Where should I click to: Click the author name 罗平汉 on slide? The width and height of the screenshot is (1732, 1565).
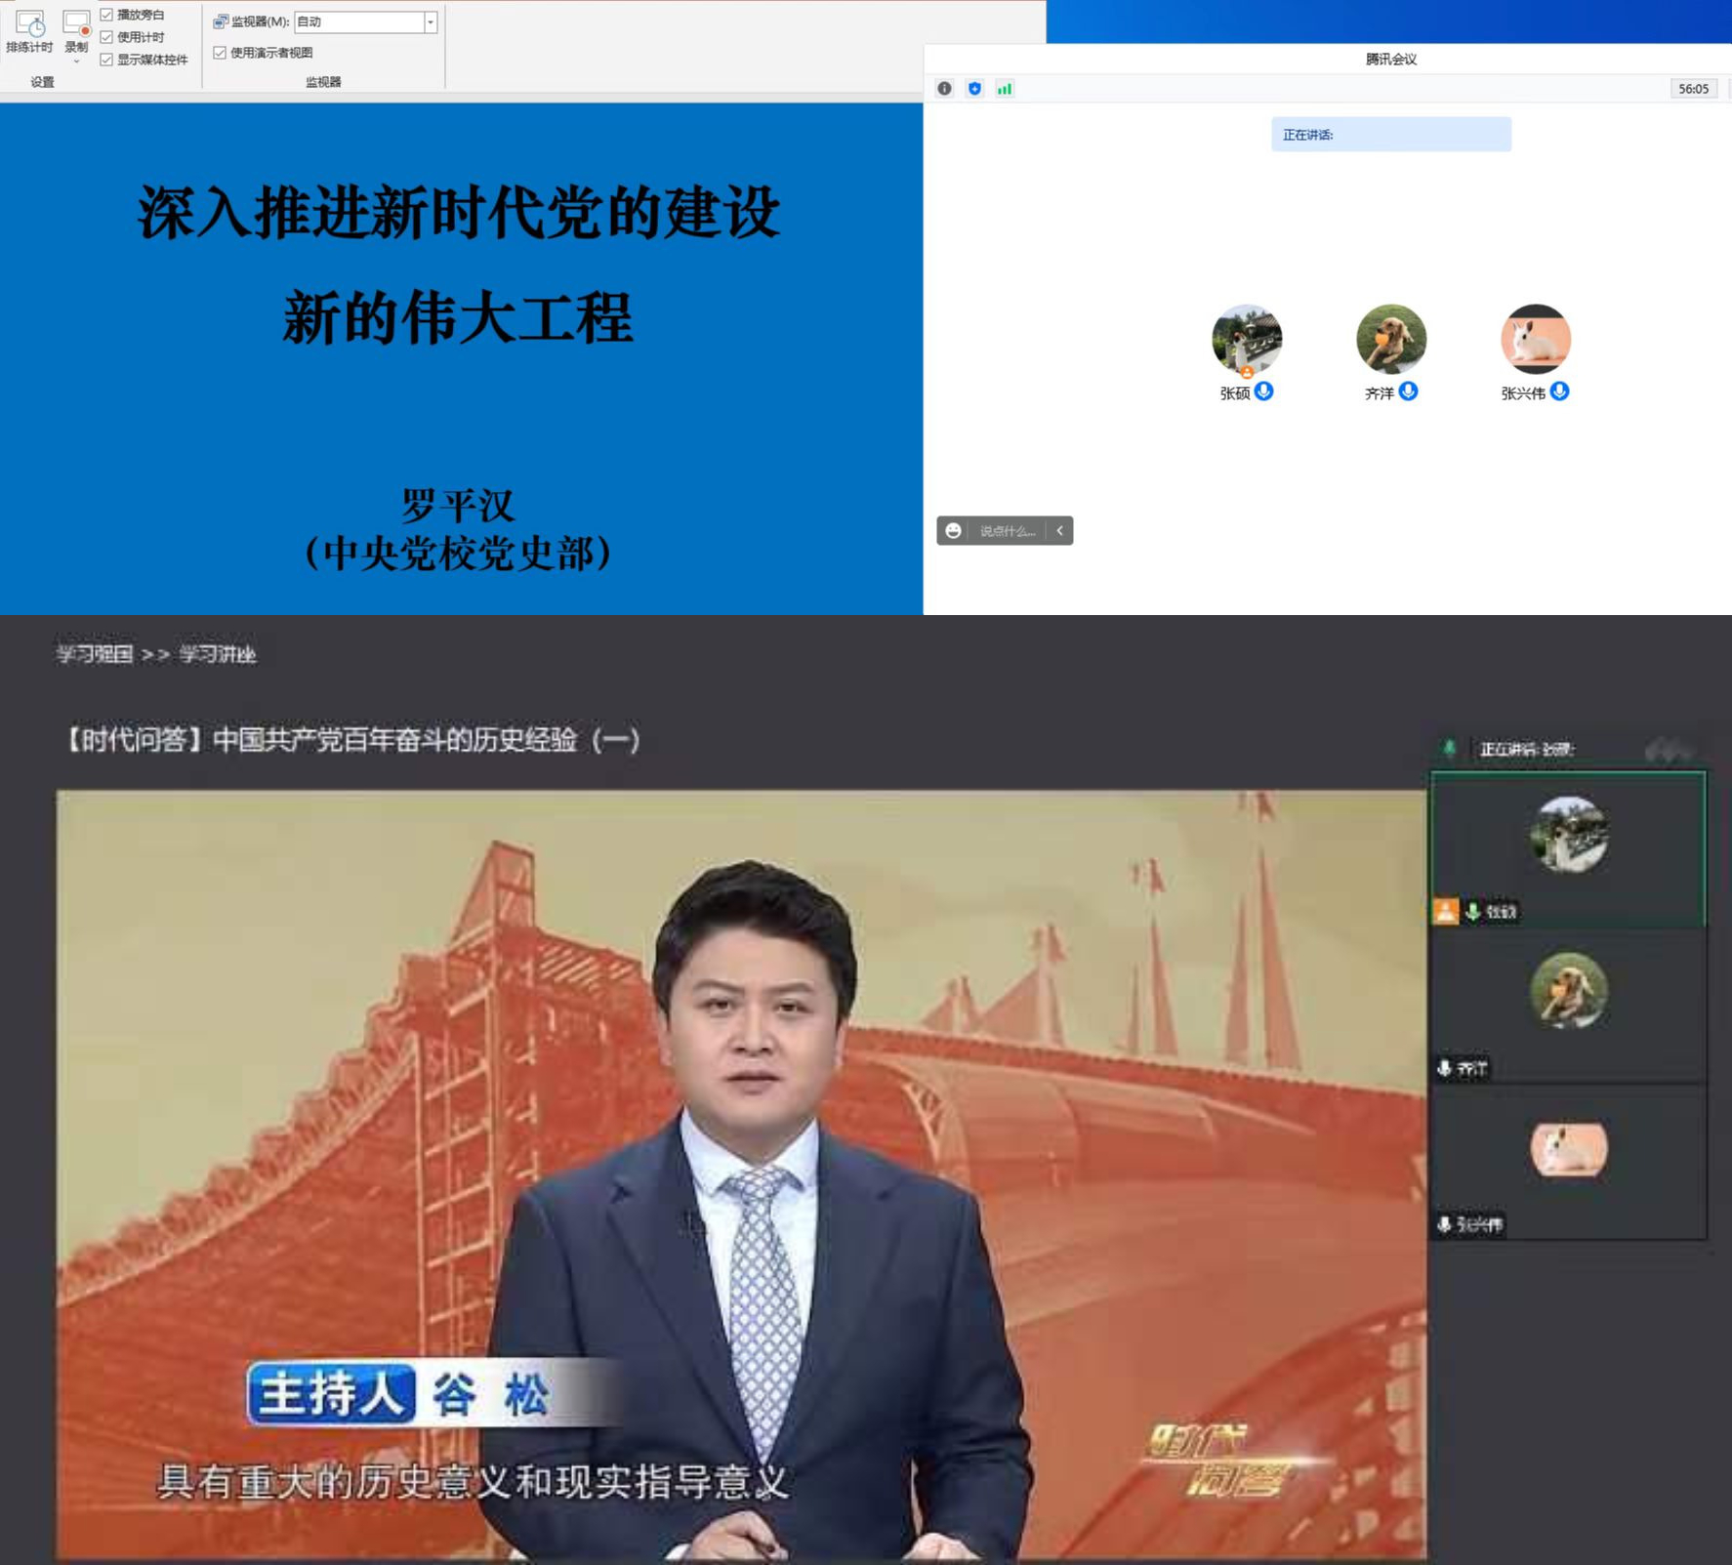pos(458,505)
